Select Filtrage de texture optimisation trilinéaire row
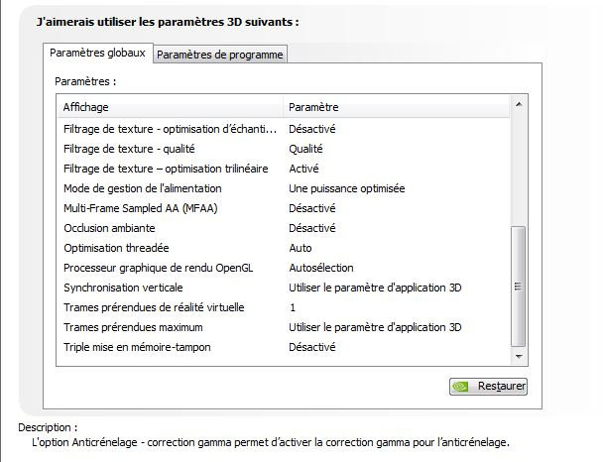The height and width of the screenshot is (462, 603). coord(284,169)
